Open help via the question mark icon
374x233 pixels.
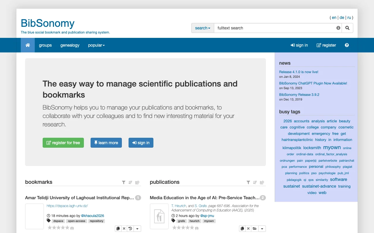pos(347,45)
